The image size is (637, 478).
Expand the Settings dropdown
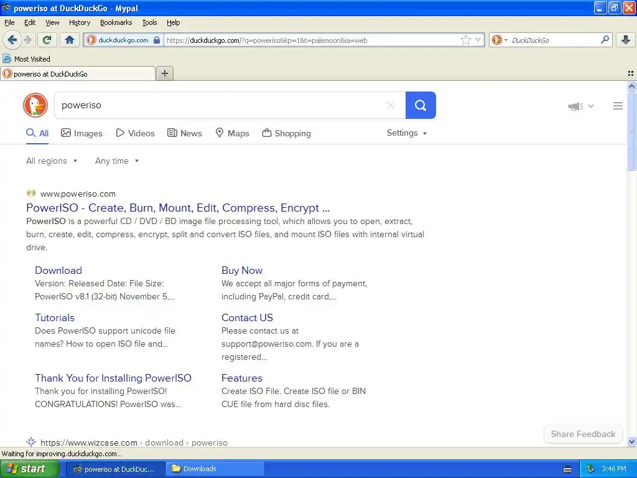(x=407, y=133)
